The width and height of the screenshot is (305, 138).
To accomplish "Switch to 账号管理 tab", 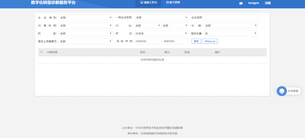I will 173,3.
